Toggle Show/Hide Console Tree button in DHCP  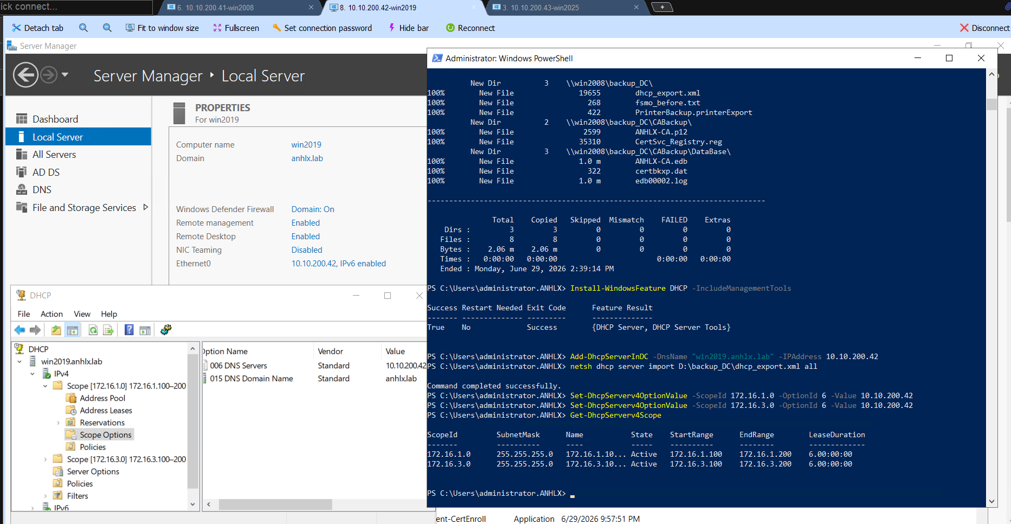pos(73,330)
